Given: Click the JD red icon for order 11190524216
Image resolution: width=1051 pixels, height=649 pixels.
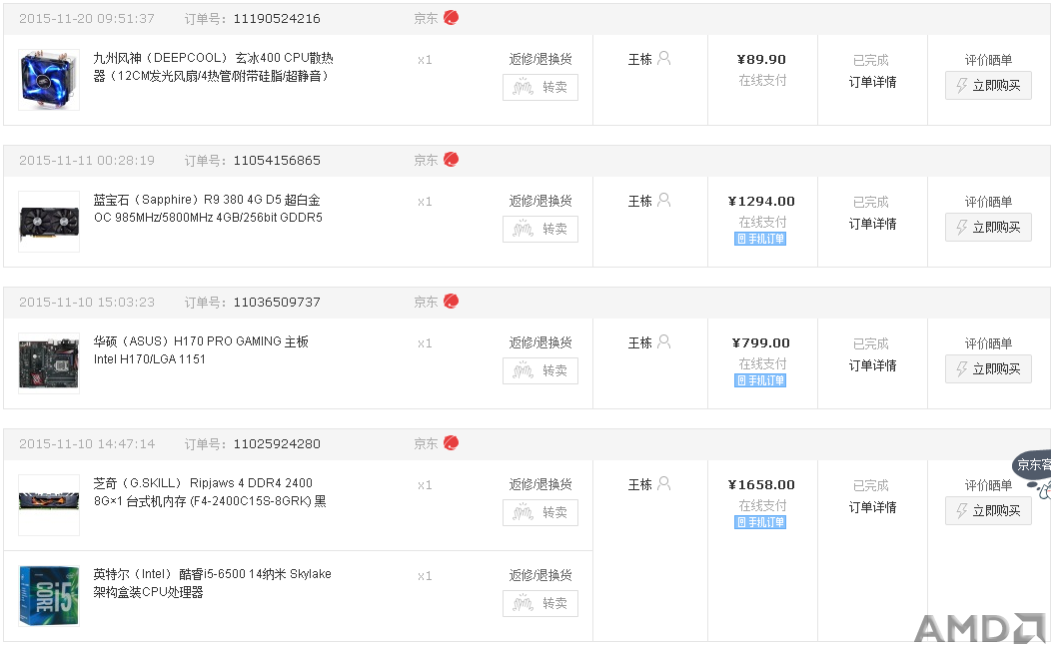Looking at the screenshot, I should [x=452, y=18].
